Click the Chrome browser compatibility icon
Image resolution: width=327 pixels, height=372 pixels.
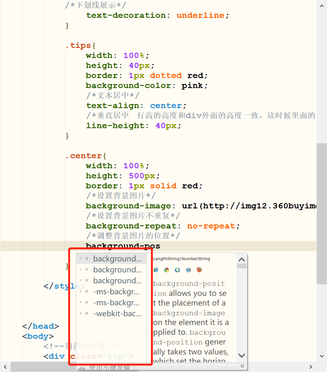tap(166, 270)
